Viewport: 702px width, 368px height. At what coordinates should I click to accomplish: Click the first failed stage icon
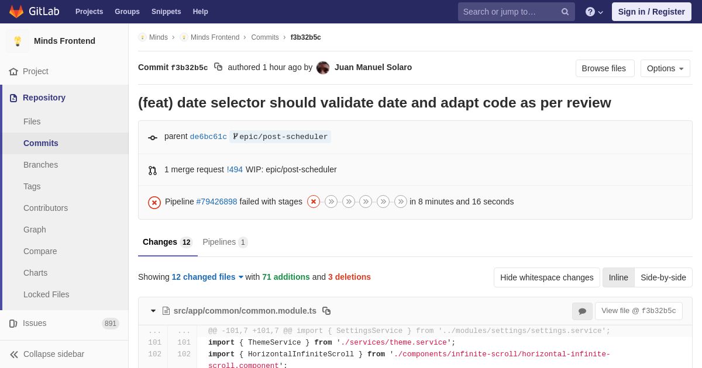(x=314, y=202)
